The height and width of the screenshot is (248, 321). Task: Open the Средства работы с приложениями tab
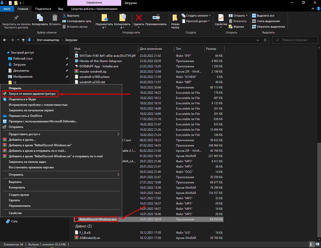[94, 9]
